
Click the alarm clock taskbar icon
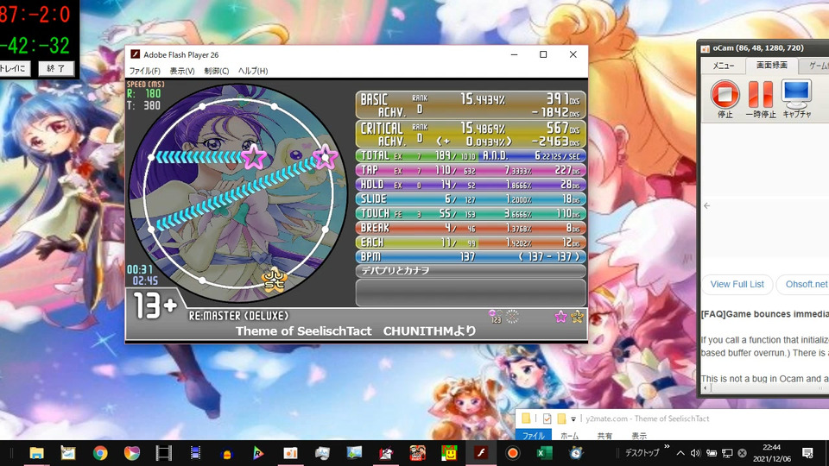tap(576, 453)
